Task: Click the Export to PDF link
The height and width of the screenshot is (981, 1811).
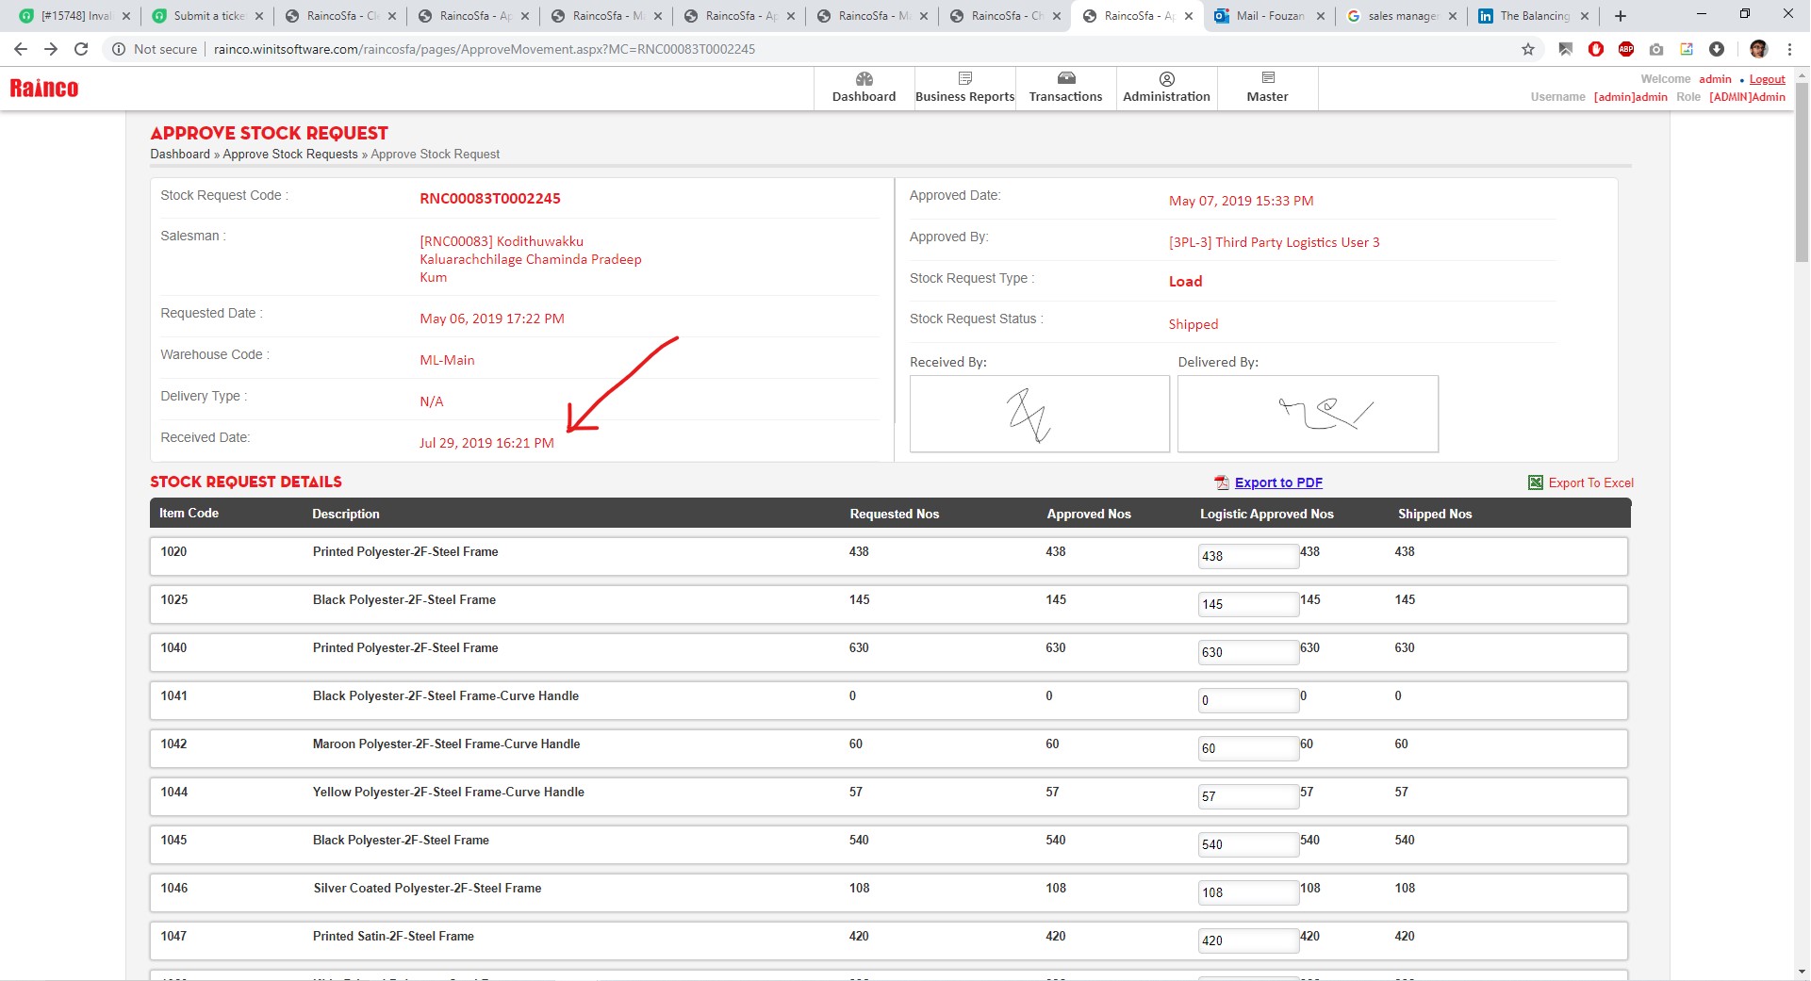Action: click(x=1277, y=482)
